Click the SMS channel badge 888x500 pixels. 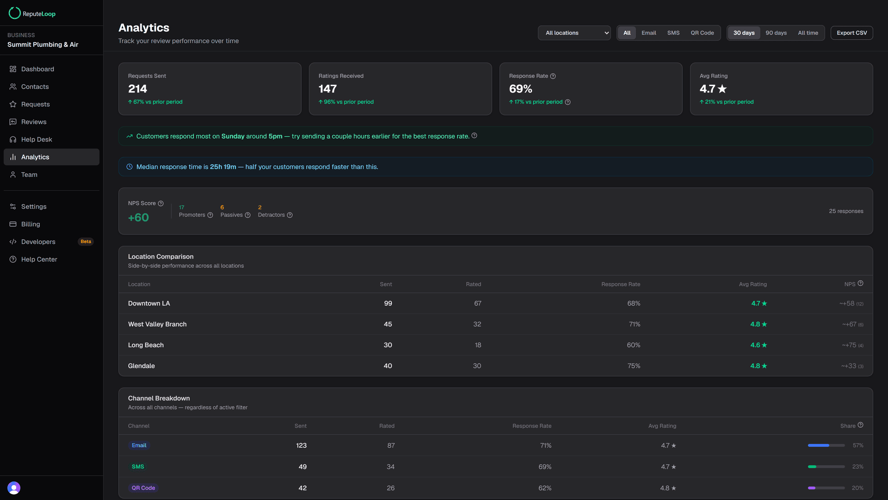(x=138, y=467)
